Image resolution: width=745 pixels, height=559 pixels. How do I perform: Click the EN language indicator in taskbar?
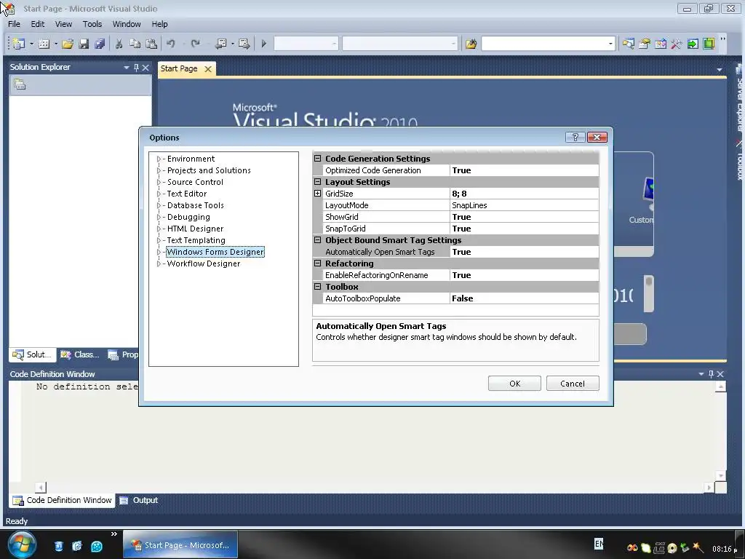pyautogui.click(x=599, y=543)
